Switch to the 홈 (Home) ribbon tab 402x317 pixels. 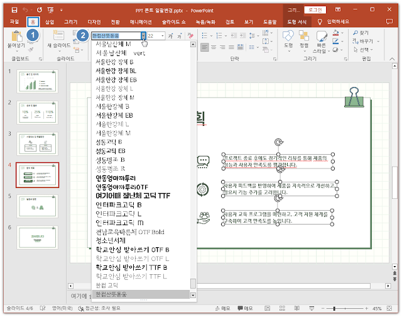click(33, 22)
